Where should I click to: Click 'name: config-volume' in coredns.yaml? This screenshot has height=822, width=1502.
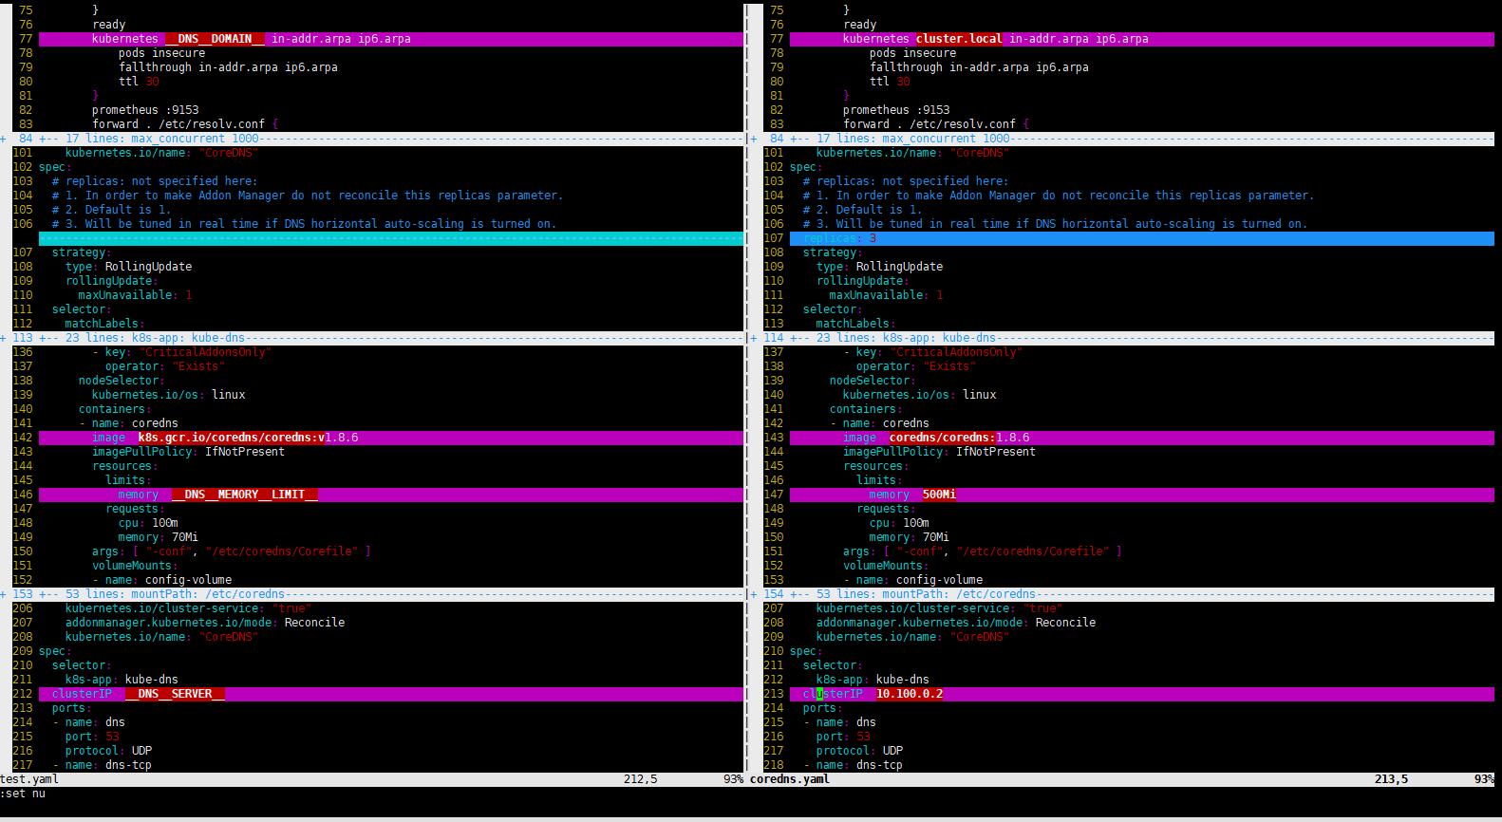[x=913, y=580]
